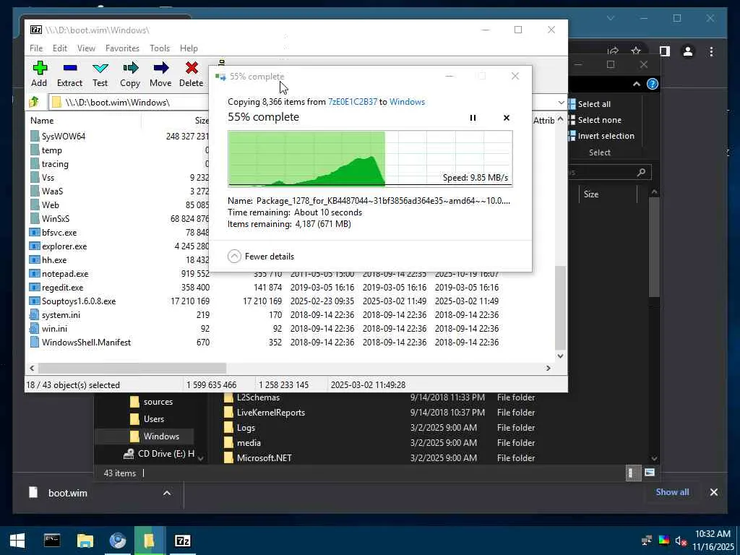Select win.ini in the file list
The width and height of the screenshot is (740, 555).
tap(53, 328)
